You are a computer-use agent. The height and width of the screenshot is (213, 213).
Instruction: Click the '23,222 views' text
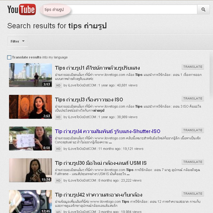pos(131,181)
